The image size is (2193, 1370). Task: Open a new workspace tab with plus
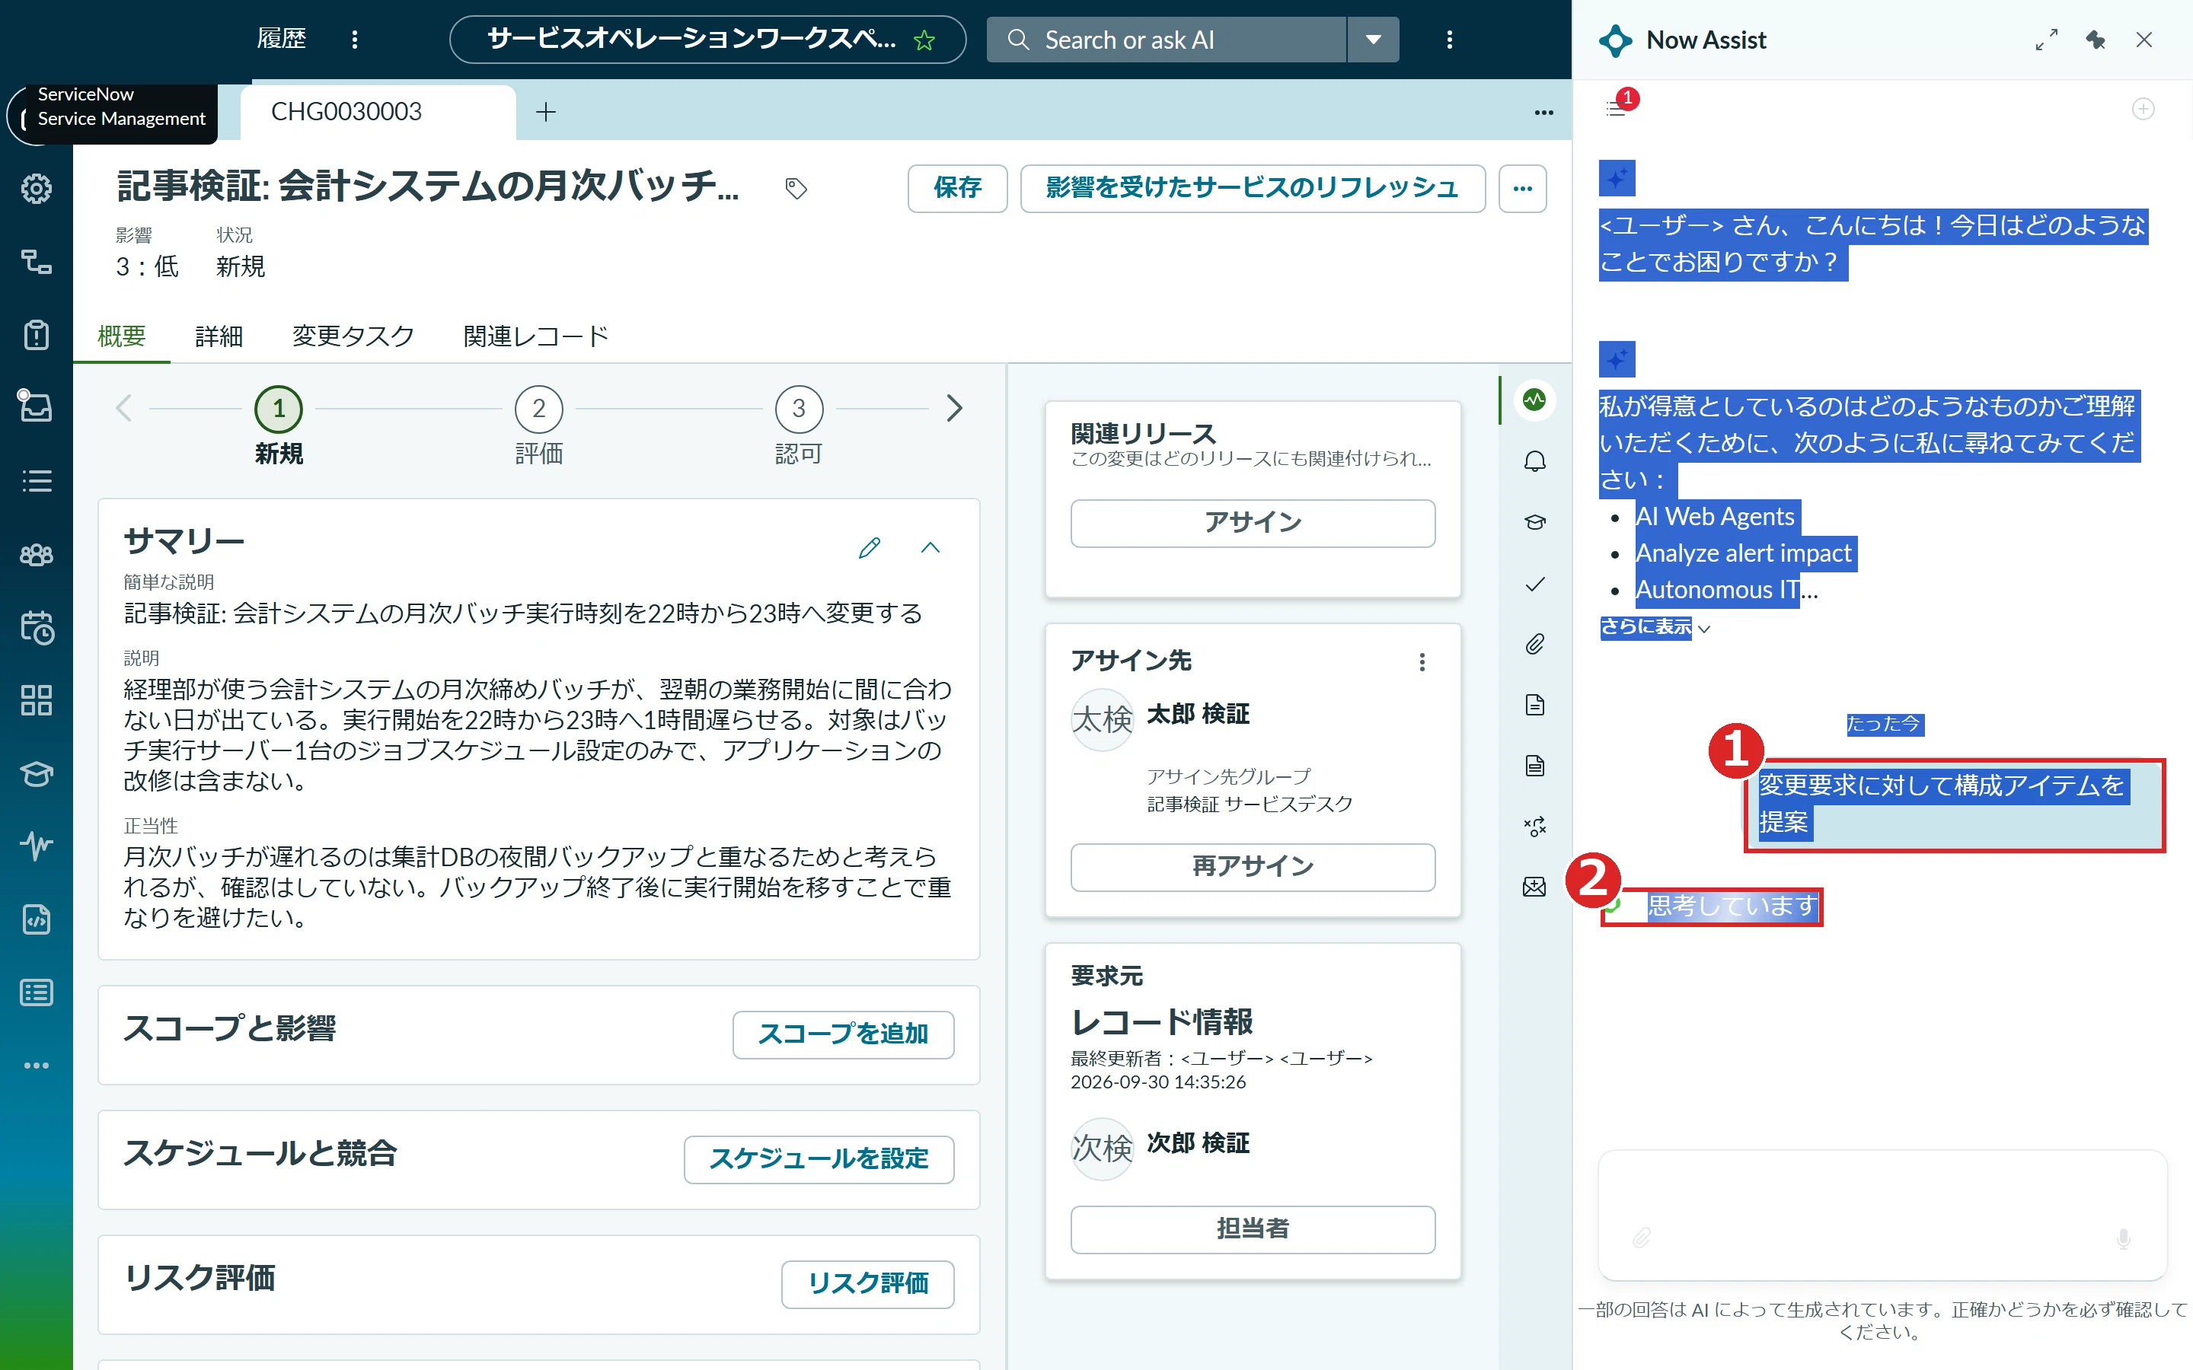(545, 111)
